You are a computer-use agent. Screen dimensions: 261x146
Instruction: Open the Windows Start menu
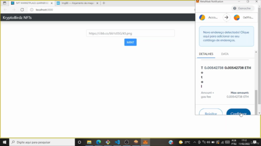(x=4, y=142)
